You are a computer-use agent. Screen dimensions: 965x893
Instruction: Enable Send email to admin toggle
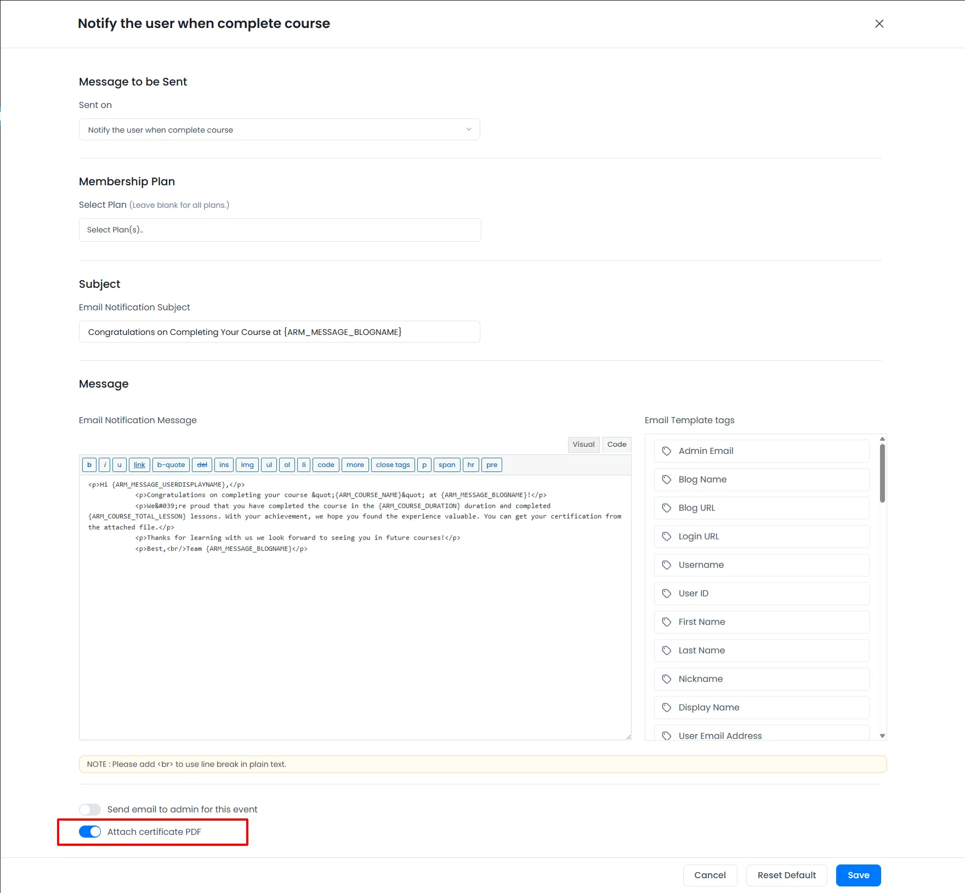coord(90,810)
